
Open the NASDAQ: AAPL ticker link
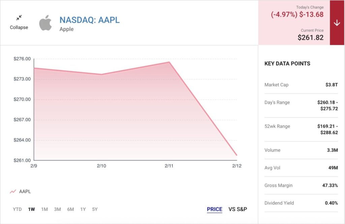90,20
